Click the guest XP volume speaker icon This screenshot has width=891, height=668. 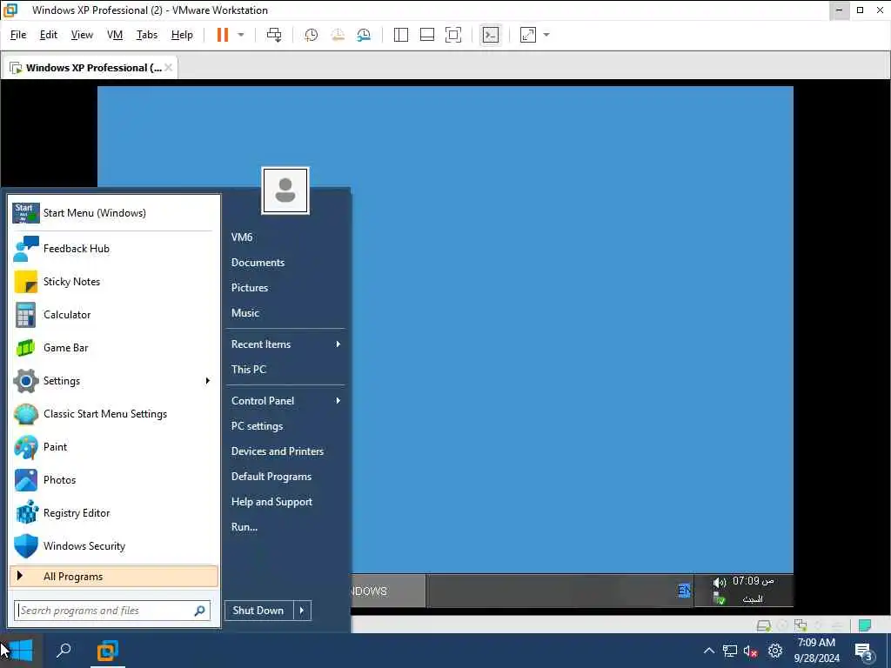720,582
